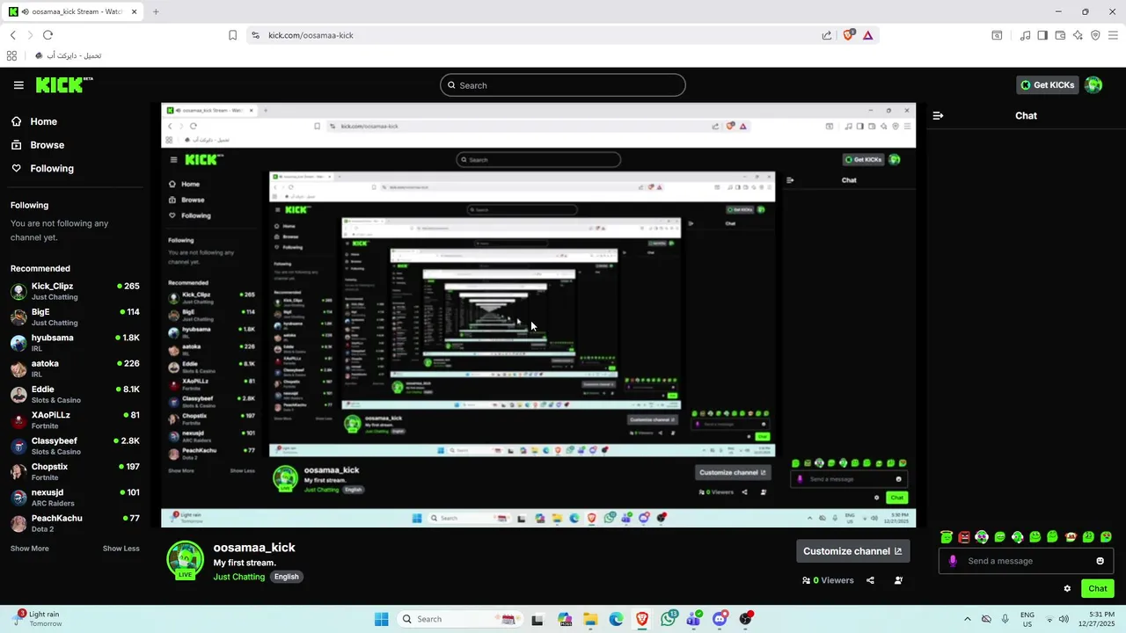Open nexusjd ARC Raiders channel
Image resolution: width=1126 pixels, height=633 pixels.
point(75,498)
